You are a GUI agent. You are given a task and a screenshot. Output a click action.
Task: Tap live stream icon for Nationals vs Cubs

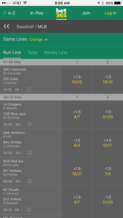29,90
